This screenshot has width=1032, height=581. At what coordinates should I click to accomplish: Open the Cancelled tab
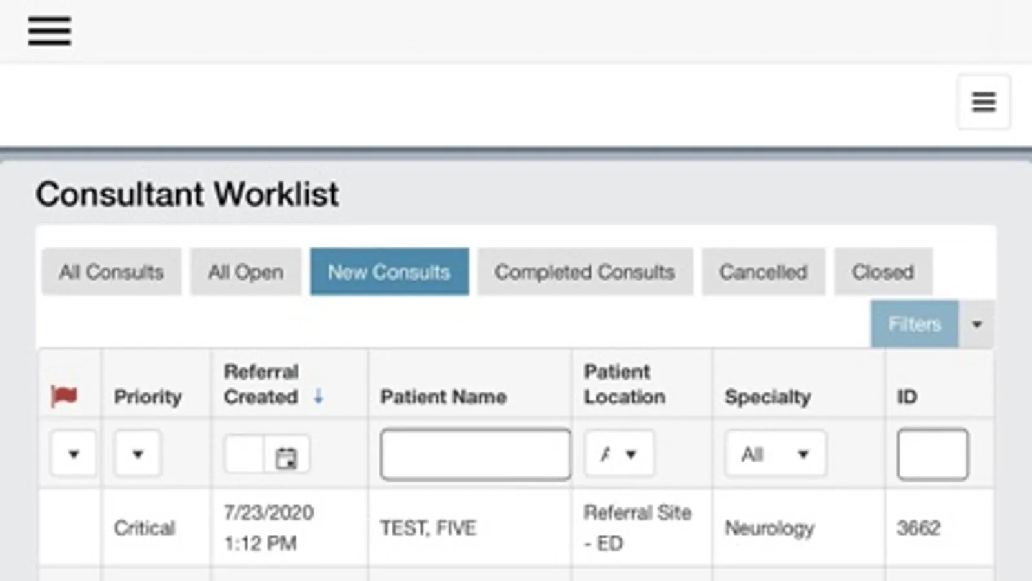(763, 272)
